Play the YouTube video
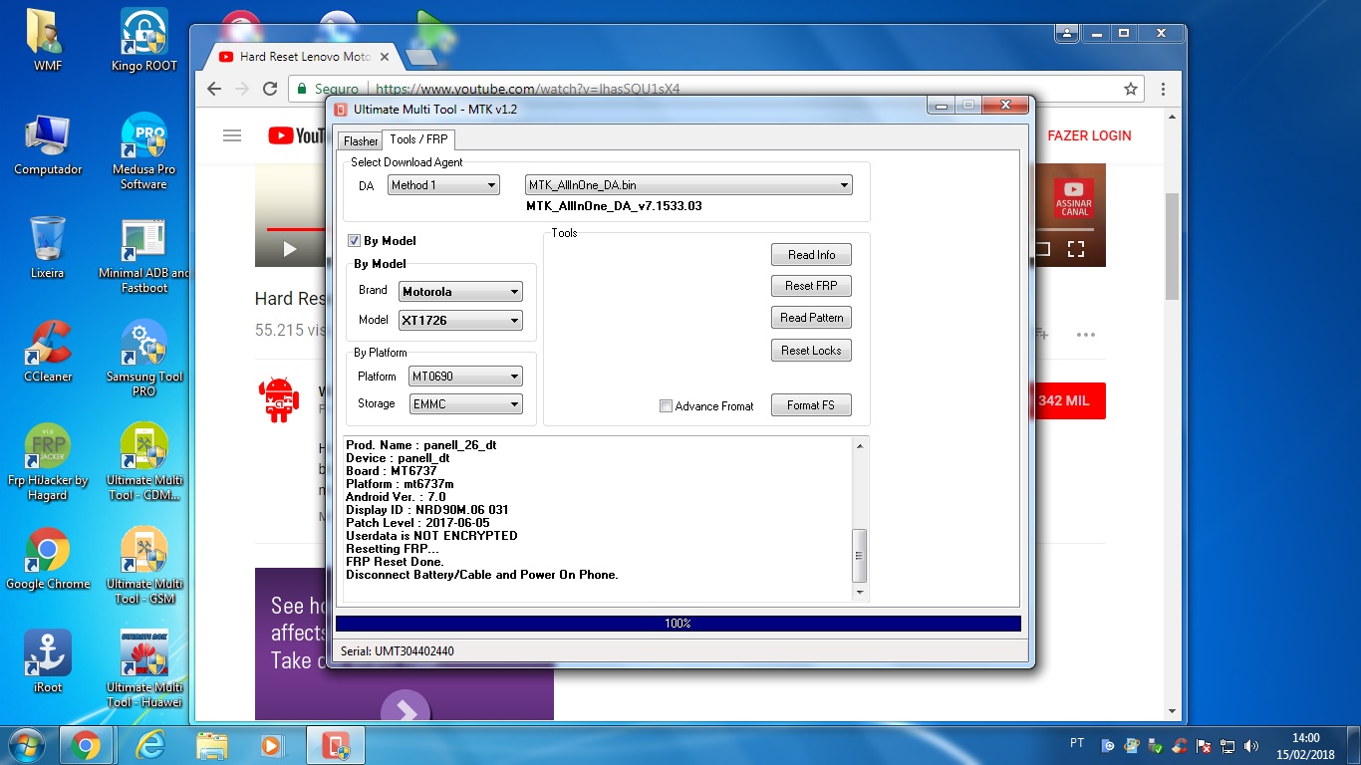The image size is (1361, 765). 290,249
